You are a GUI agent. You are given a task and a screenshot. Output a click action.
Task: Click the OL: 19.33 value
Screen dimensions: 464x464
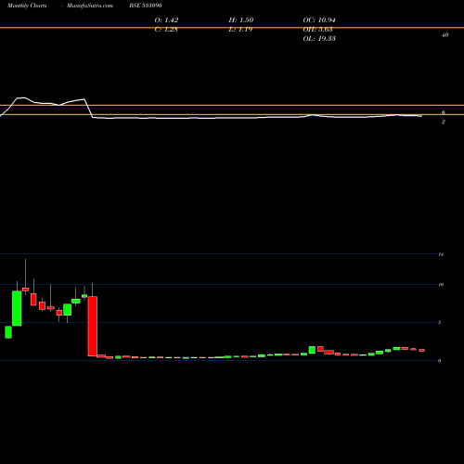319,39
